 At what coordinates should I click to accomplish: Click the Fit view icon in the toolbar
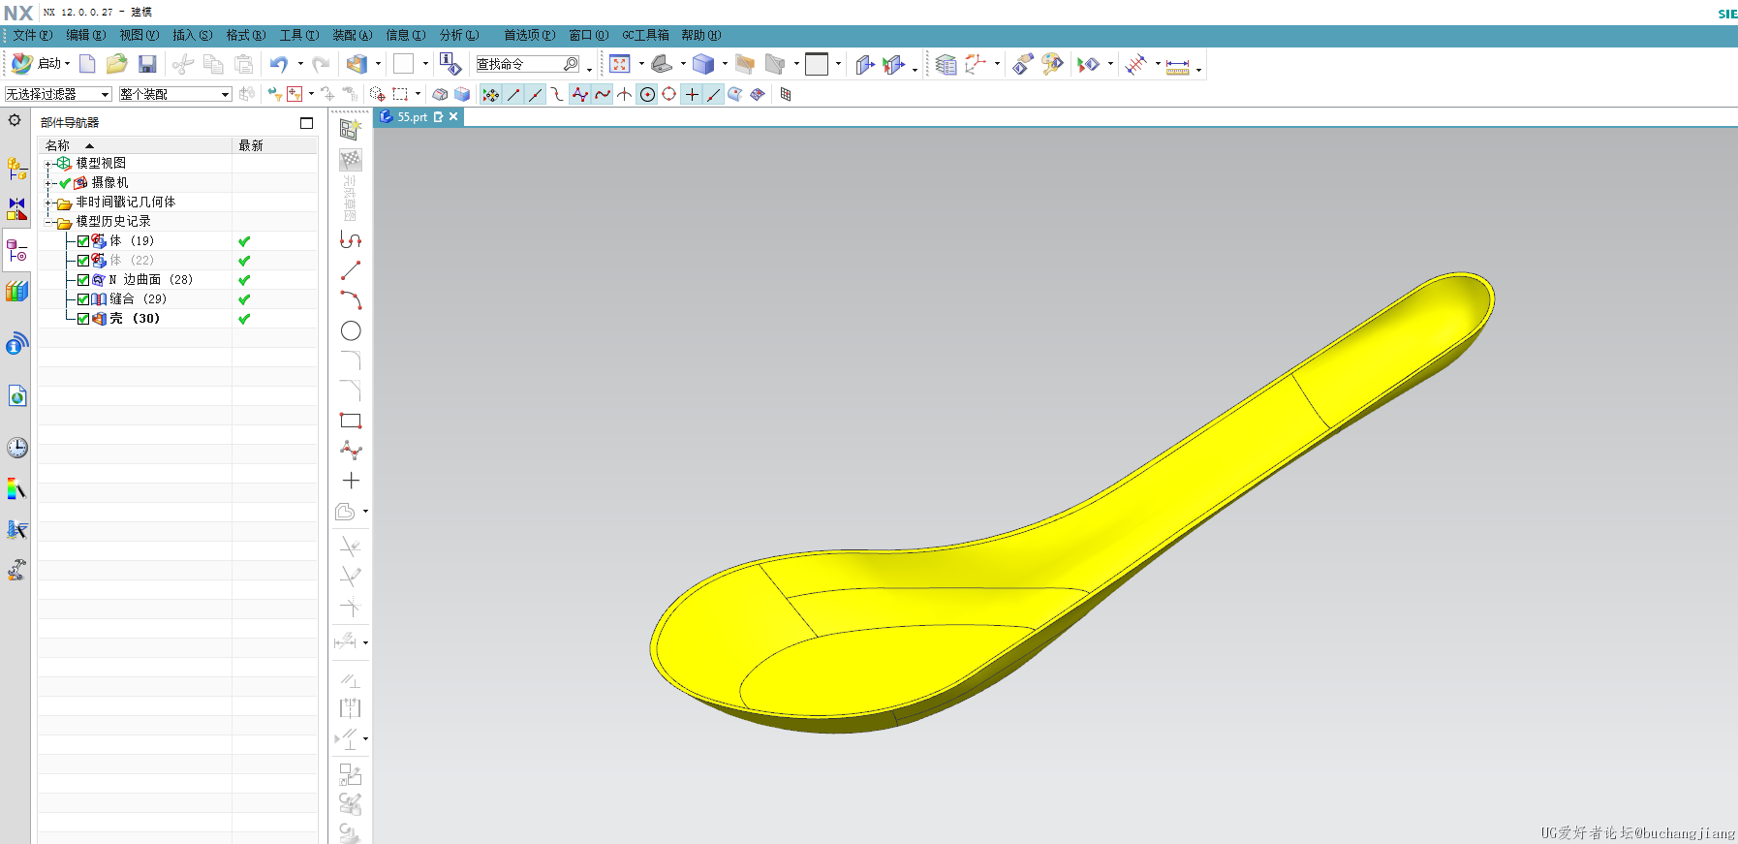(620, 64)
